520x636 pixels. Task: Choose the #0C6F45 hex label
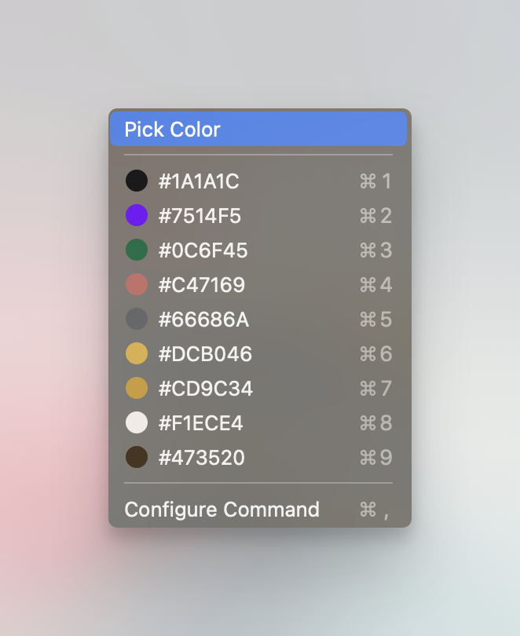click(x=203, y=250)
